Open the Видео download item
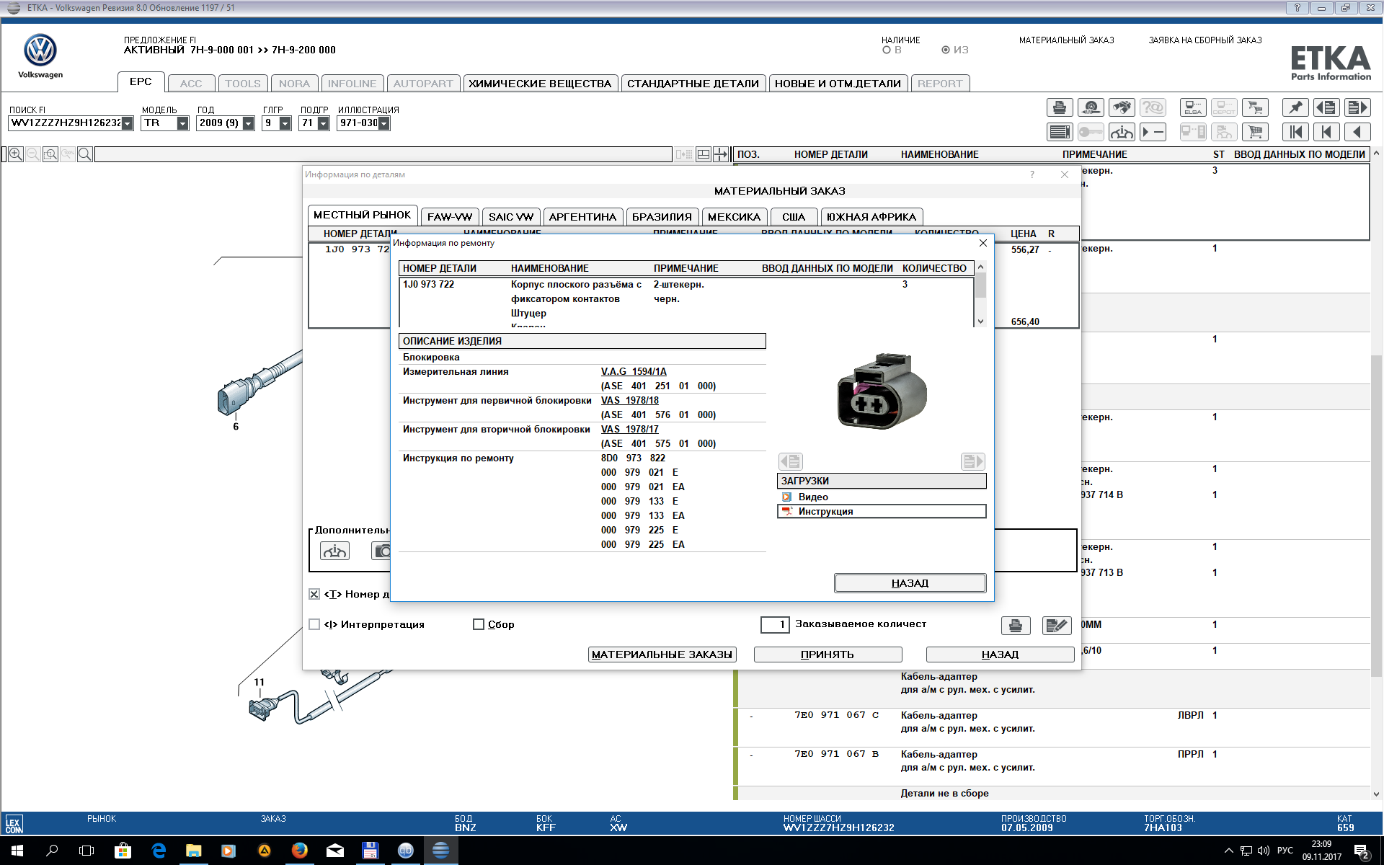The image size is (1384, 865). (x=882, y=497)
